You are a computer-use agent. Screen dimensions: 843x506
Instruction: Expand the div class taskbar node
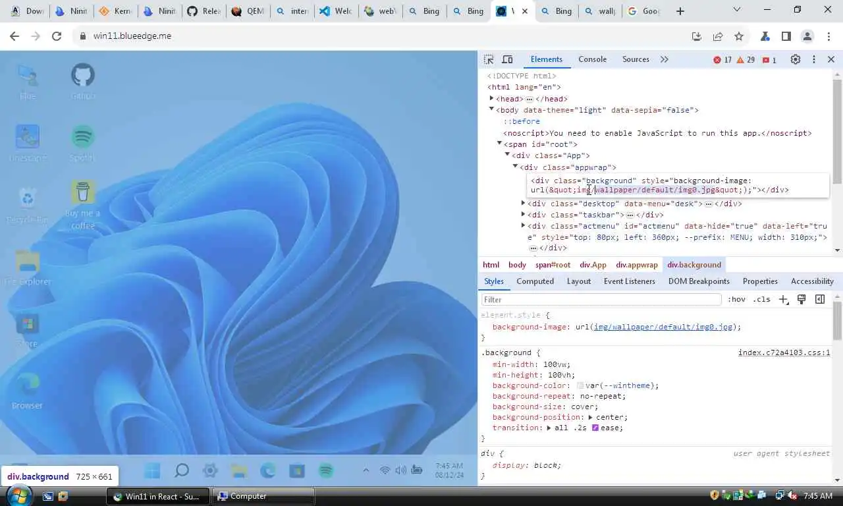tap(523, 214)
